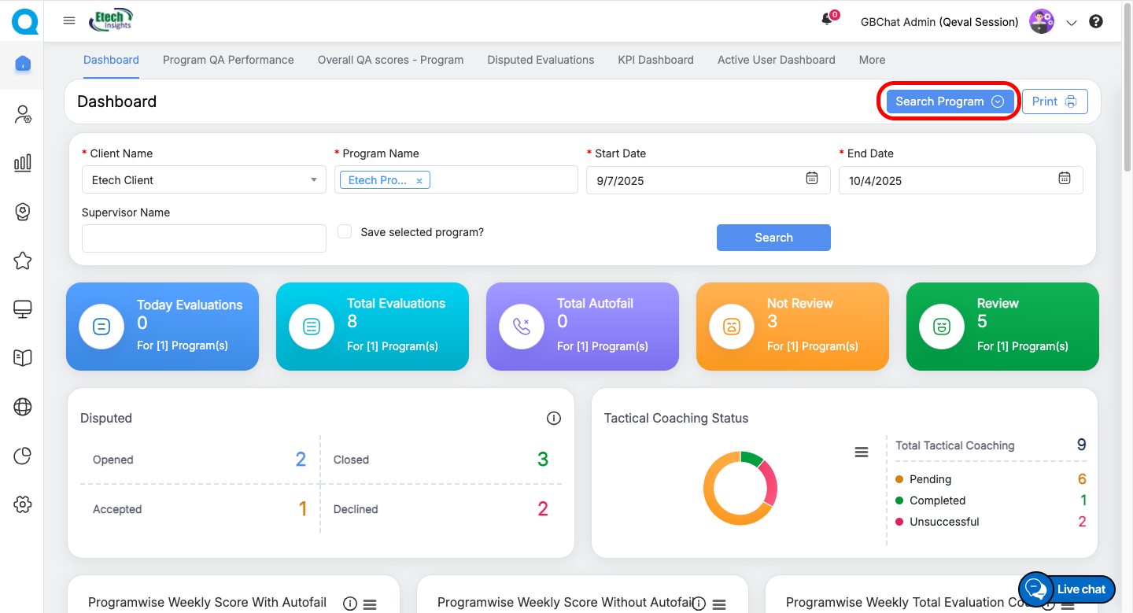Check the Save selected program checkbox
The width and height of the screenshot is (1133, 613).
pyautogui.click(x=344, y=231)
